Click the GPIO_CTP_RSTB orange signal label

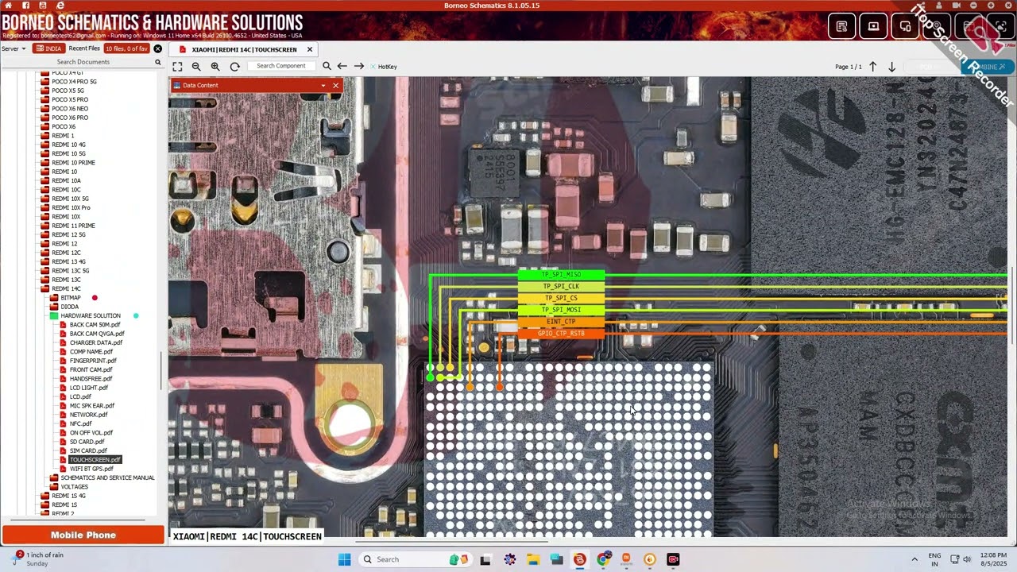tap(561, 334)
